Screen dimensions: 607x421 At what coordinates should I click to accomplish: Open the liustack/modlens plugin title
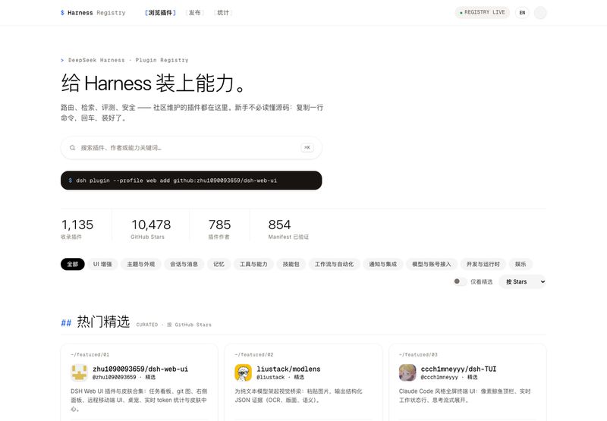[289, 369]
